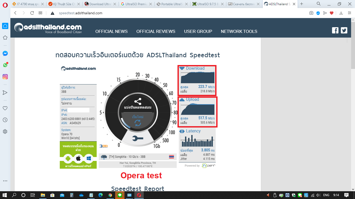Close the ADSLThailand speedtest tab

click(x=294, y=4)
